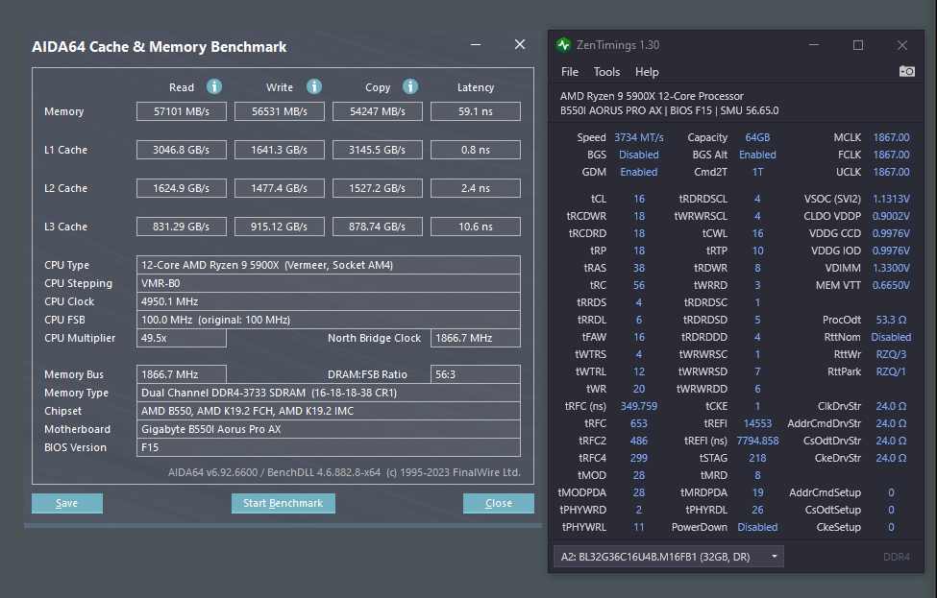Click the CPU Multiplier value 49.5x
937x598 pixels.
[x=182, y=338]
